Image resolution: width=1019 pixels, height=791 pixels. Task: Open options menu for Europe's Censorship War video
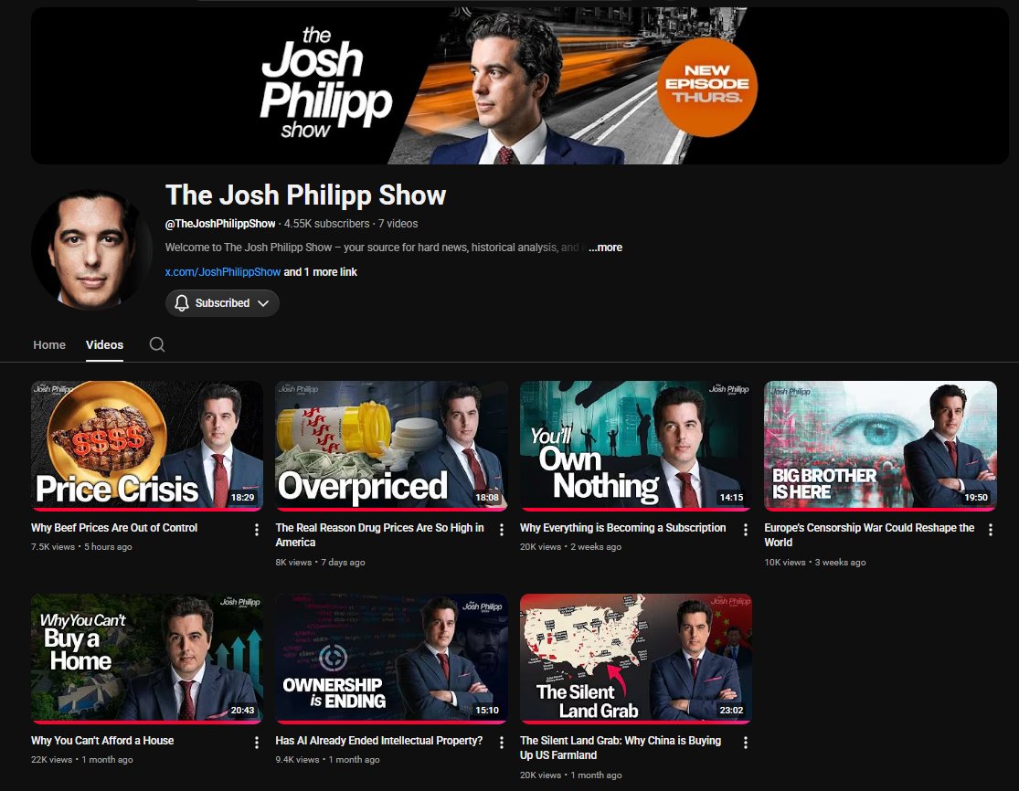pyautogui.click(x=991, y=530)
